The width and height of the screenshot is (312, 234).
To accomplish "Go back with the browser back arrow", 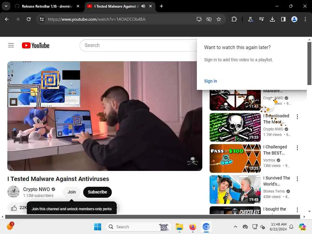I will point(7,19).
